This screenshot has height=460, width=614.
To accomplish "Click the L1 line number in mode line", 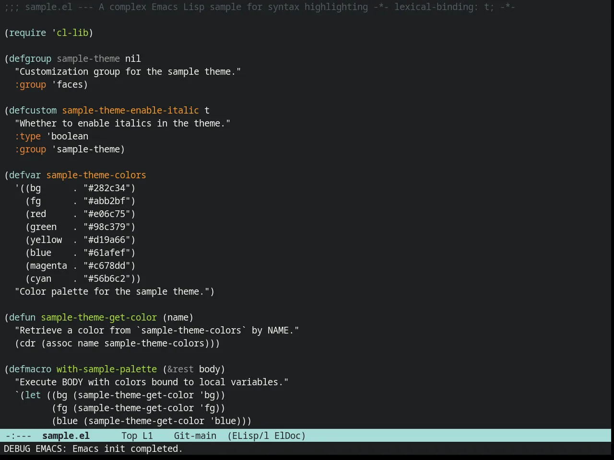I will click(x=148, y=436).
